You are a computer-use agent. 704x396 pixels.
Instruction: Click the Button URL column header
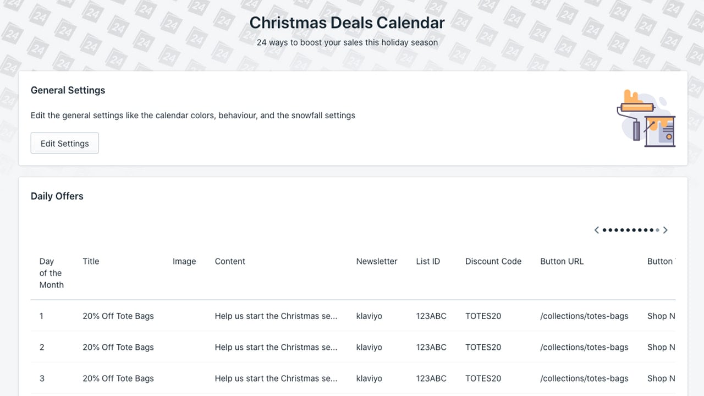coord(562,261)
